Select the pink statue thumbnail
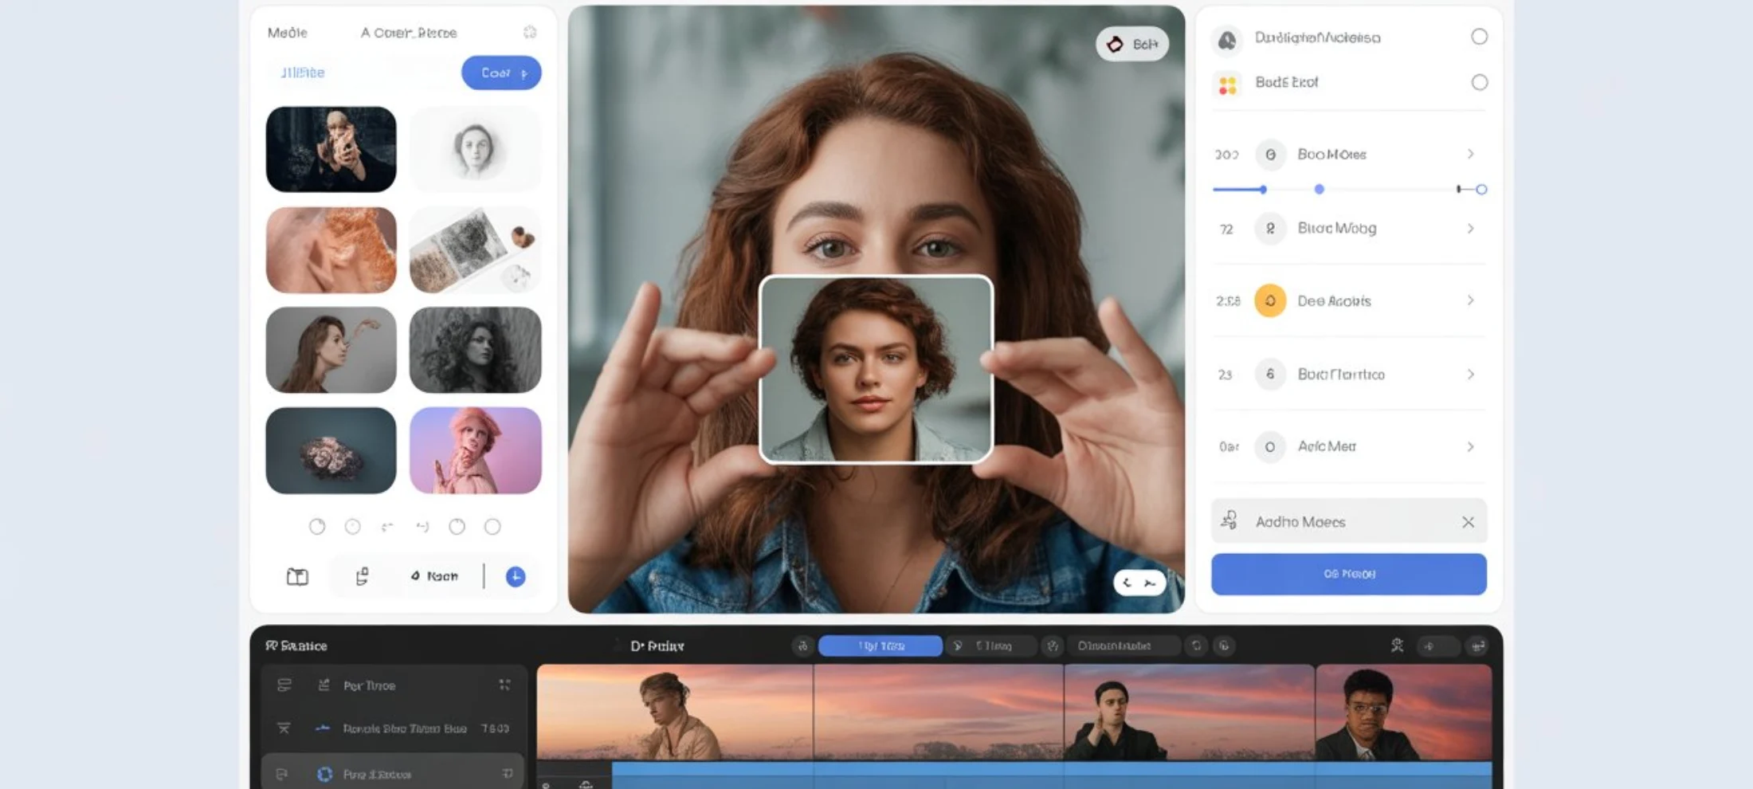This screenshot has width=1753, height=789. tap(475, 450)
